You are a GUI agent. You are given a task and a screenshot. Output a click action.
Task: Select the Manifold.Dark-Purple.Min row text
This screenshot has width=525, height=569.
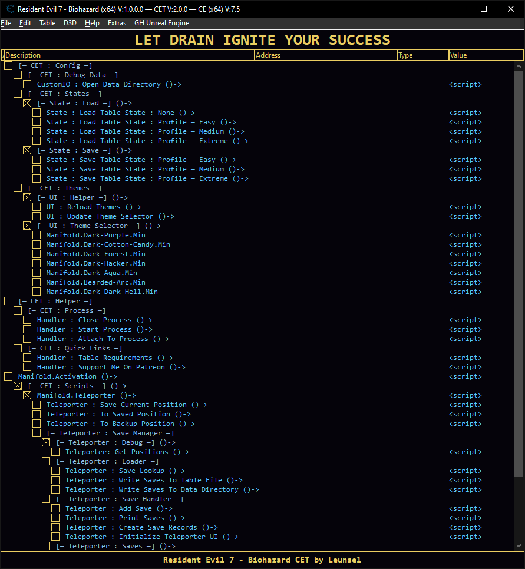96,235
